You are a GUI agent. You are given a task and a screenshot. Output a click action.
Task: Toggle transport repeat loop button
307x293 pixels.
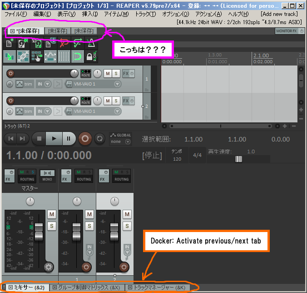99,139
